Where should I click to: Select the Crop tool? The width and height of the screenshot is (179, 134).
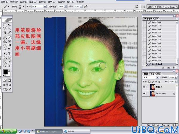5,32
